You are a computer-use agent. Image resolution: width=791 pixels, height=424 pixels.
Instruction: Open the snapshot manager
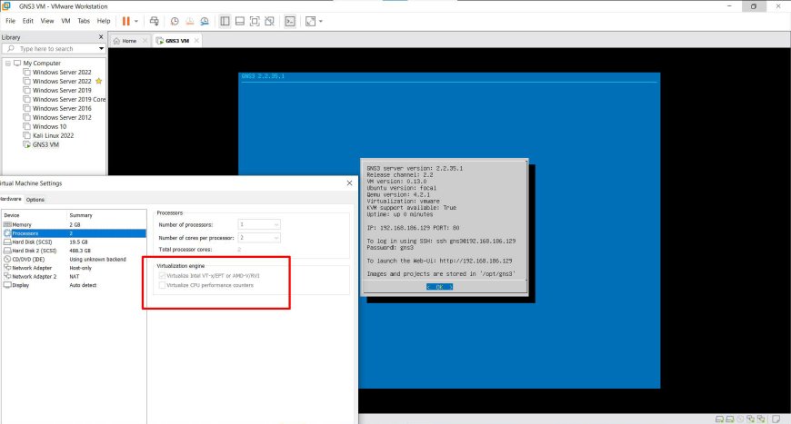(x=205, y=21)
